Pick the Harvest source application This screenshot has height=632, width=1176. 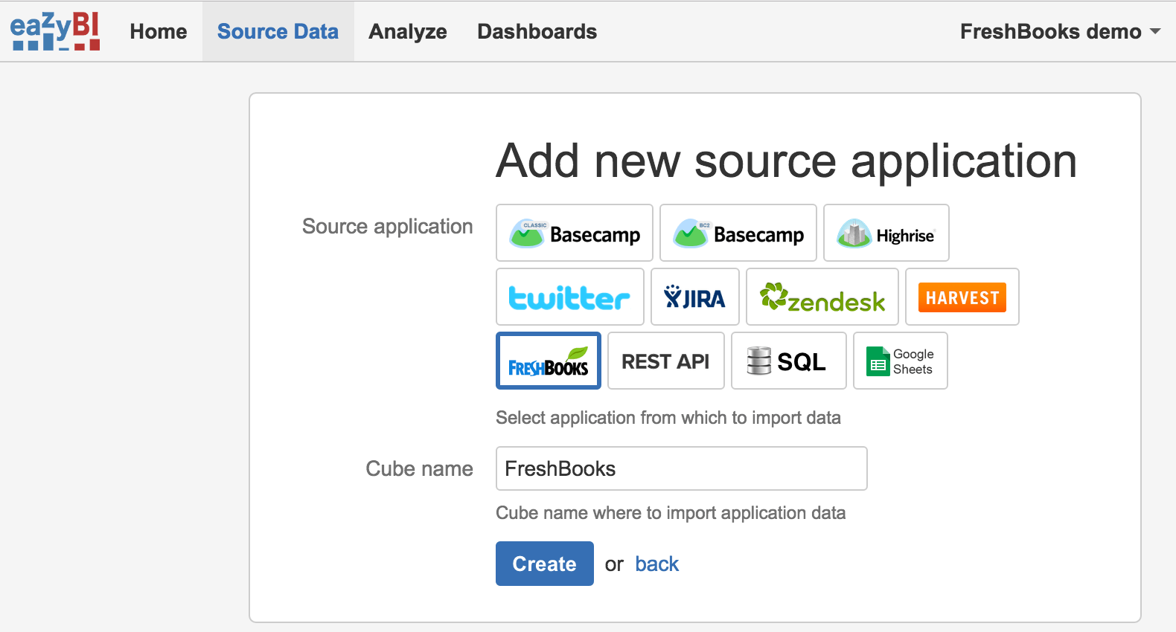tap(962, 297)
